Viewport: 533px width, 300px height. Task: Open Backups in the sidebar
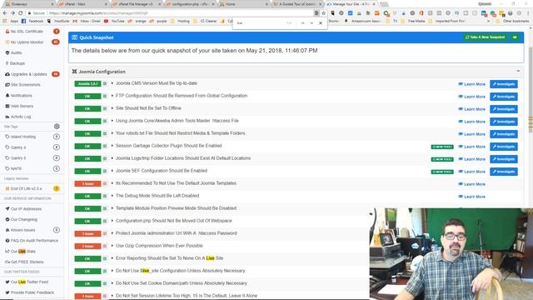click(15, 63)
